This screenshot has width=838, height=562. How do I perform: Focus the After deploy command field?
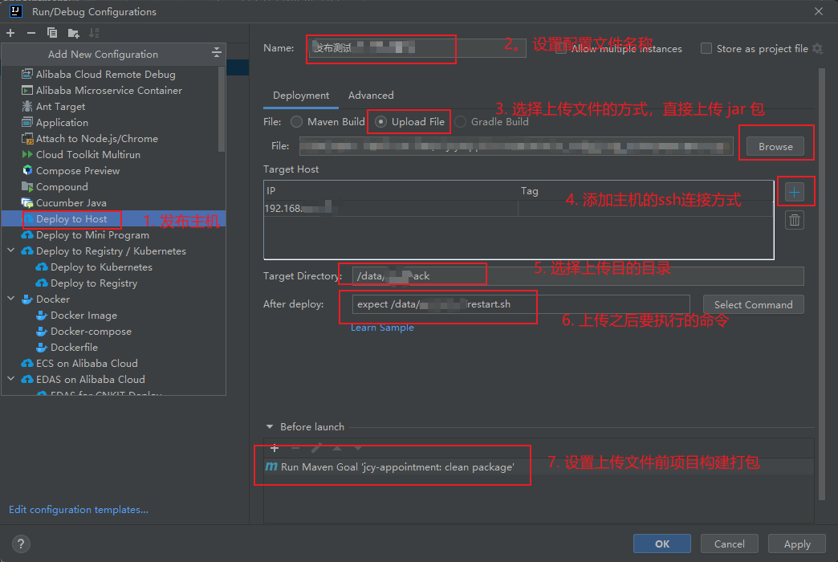pyautogui.click(x=521, y=304)
